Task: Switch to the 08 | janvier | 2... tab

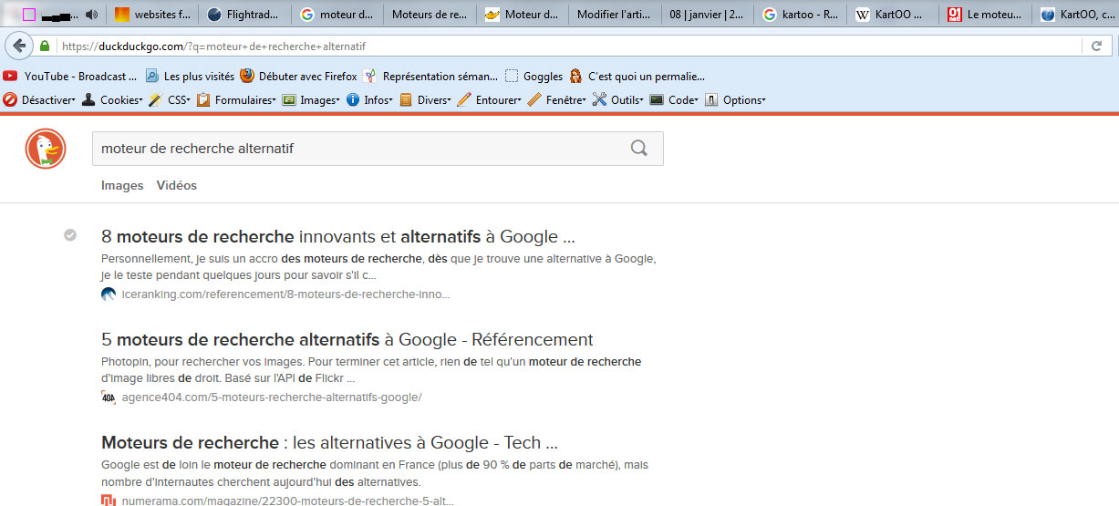Action: tap(708, 15)
